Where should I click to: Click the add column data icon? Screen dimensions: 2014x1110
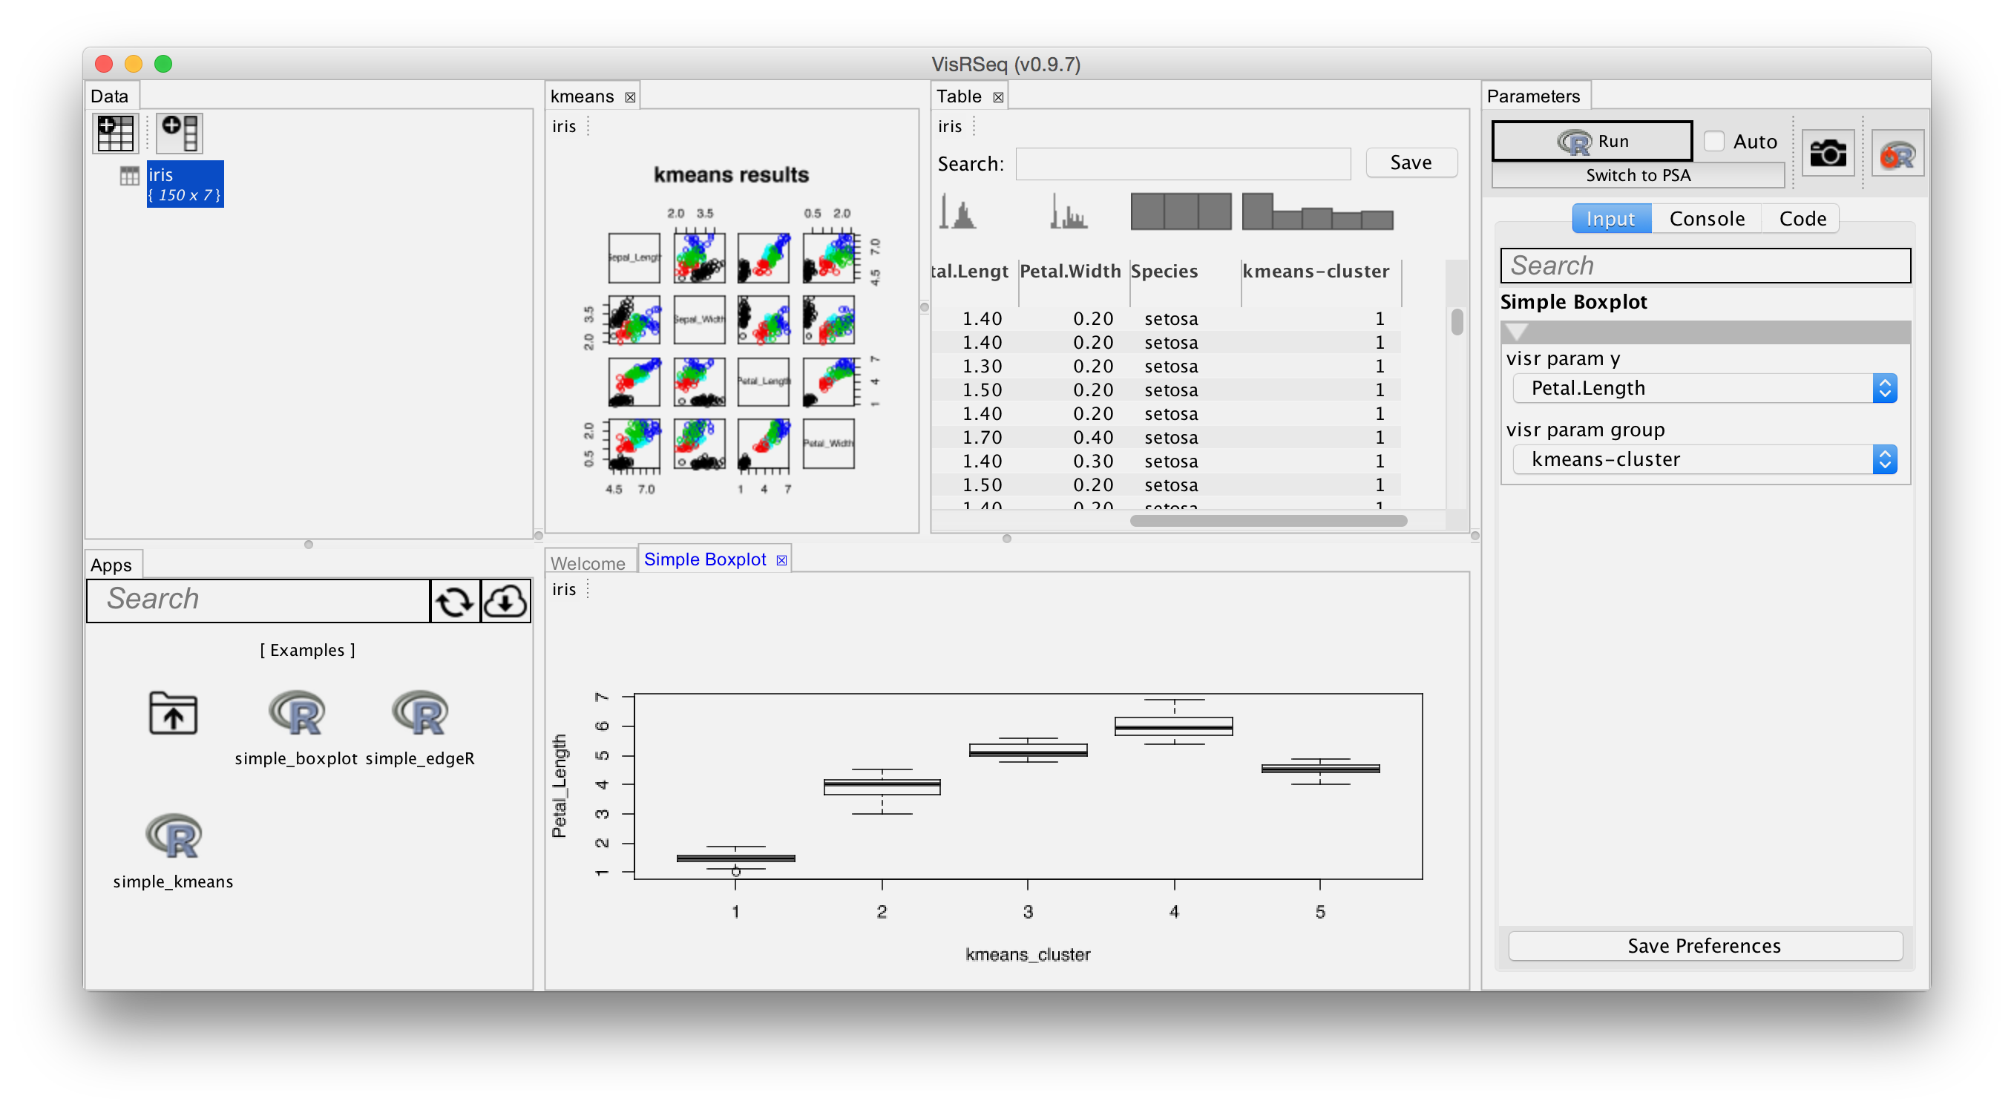click(180, 133)
